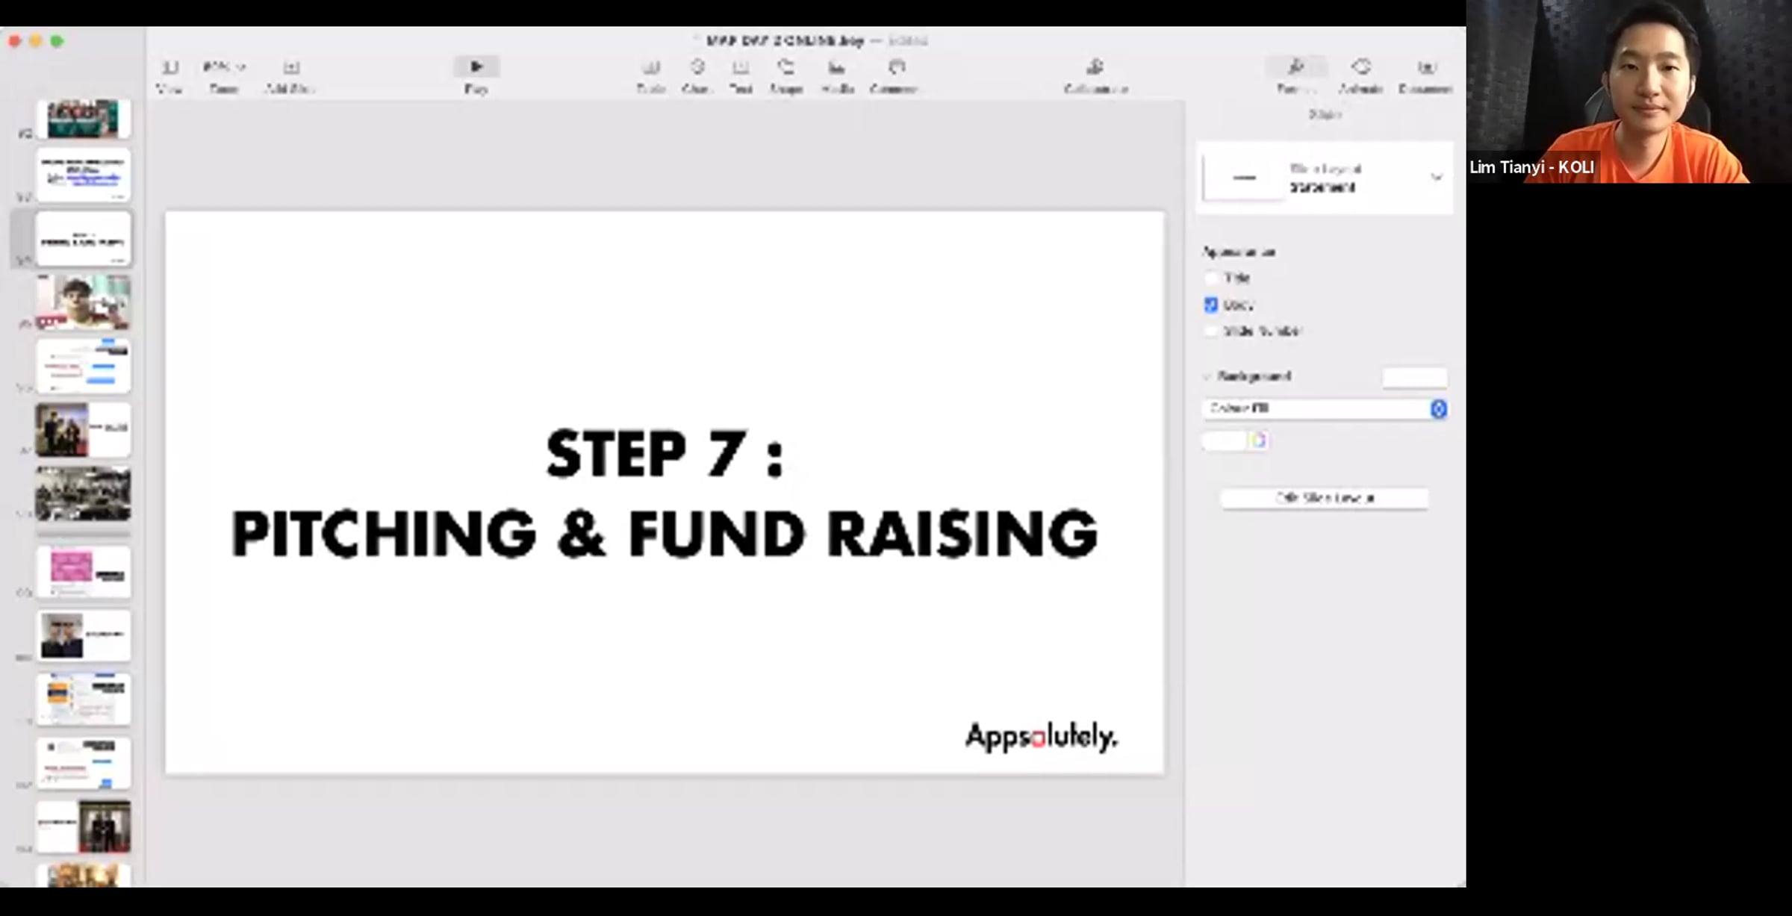
Task: Open the View menu in toolbar
Action: coord(170,69)
